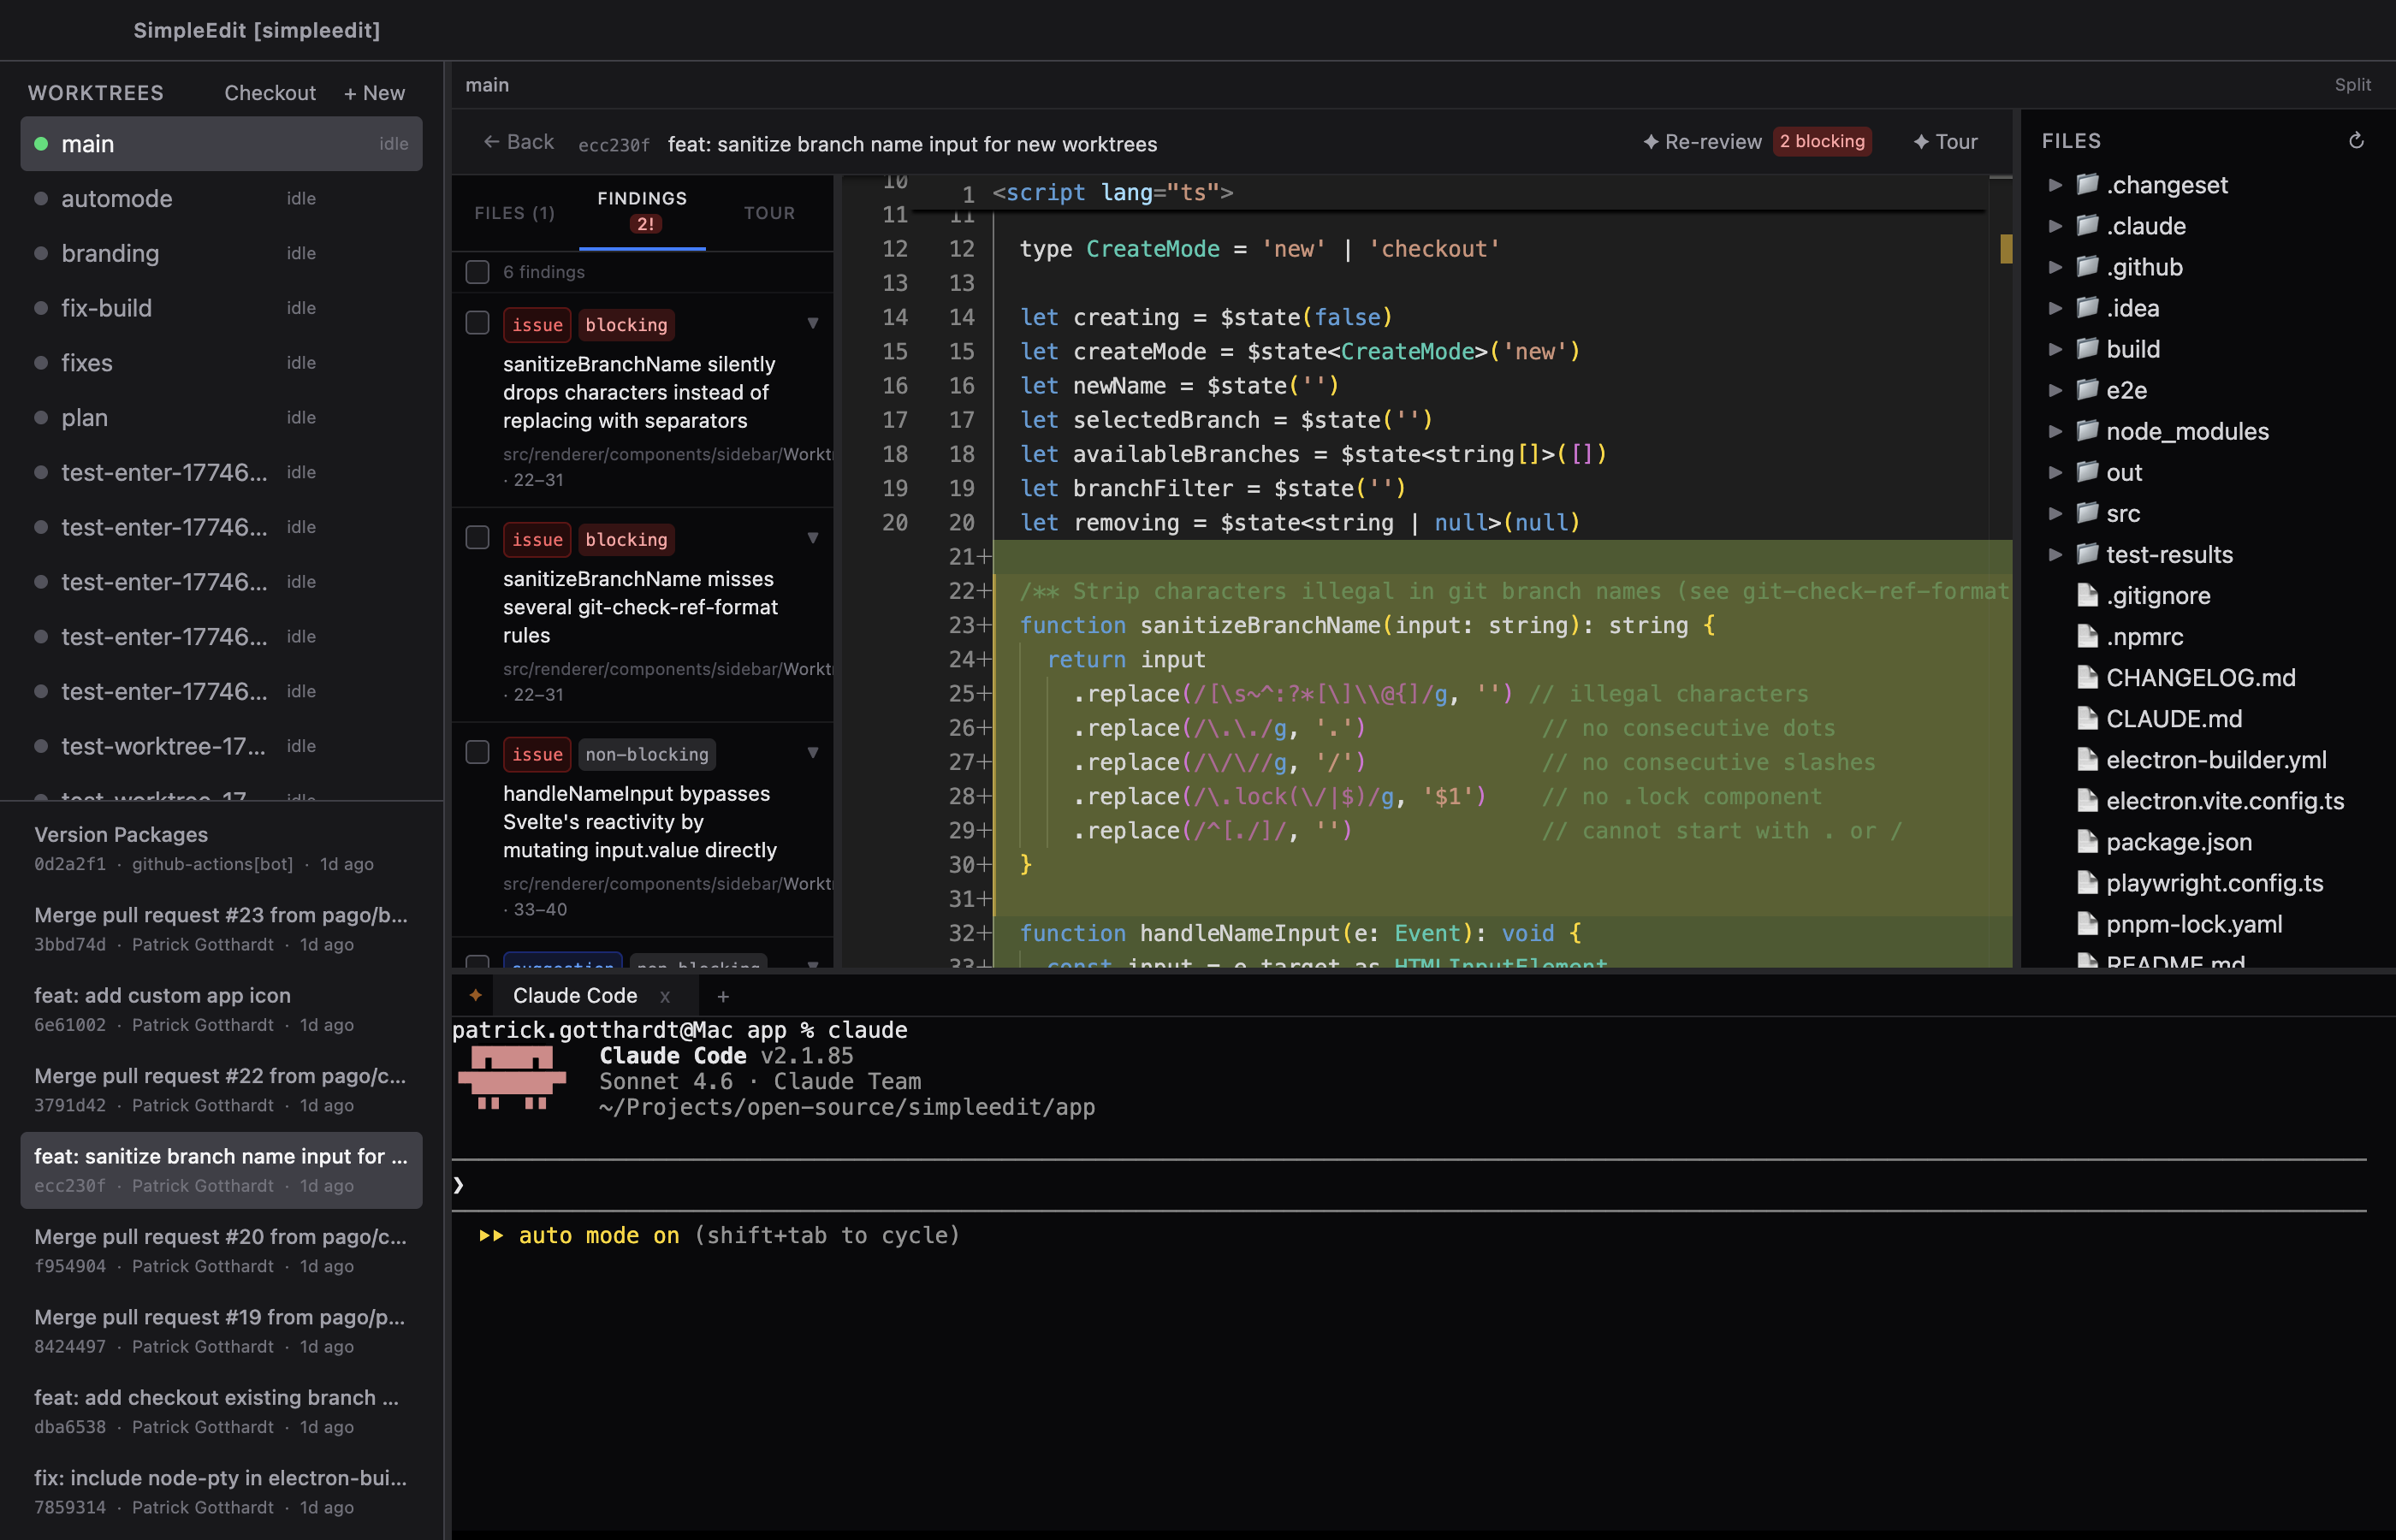Check the select-all checkbox next to 6 findings
Image resolution: width=2396 pixels, height=1540 pixels.
pos(477,271)
